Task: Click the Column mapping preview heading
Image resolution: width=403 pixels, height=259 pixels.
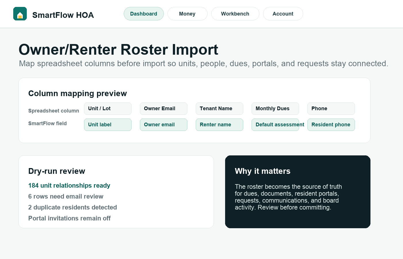Action: [x=77, y=94]
